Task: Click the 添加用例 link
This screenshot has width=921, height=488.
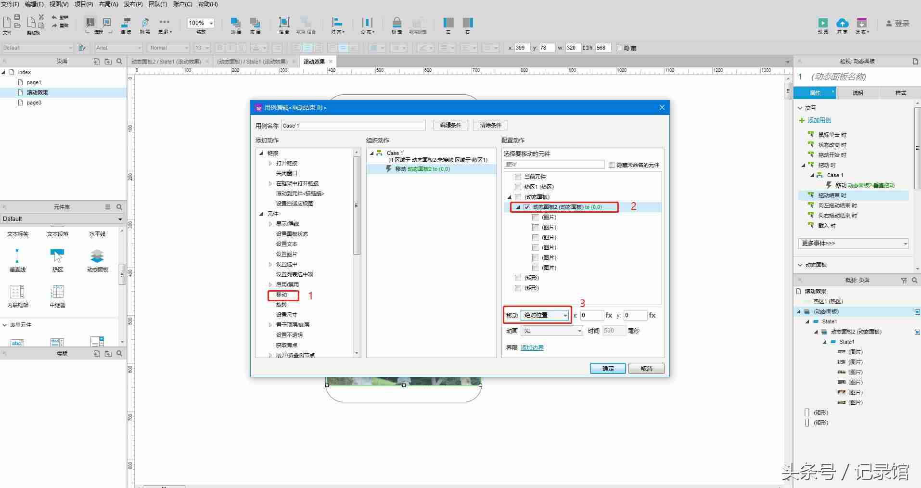Action: [x=819, y=120]
